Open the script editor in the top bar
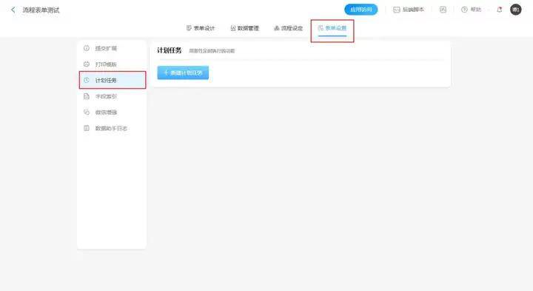 tap(409, 10)
